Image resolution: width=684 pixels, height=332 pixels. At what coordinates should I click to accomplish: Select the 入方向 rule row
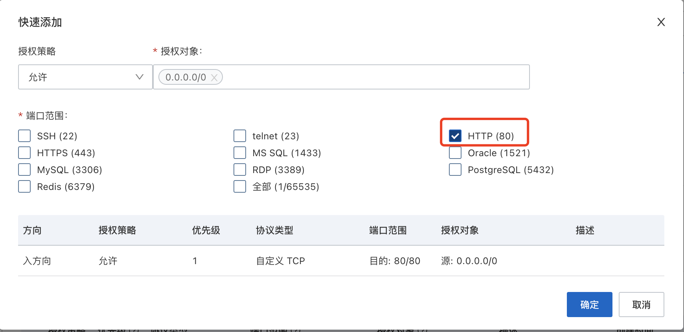point(37,261)
